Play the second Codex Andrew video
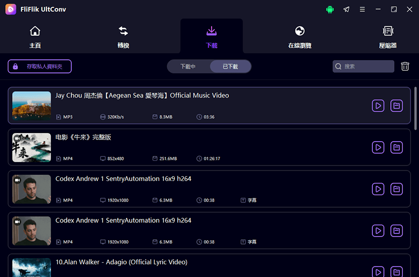 (x=378, y=231)
